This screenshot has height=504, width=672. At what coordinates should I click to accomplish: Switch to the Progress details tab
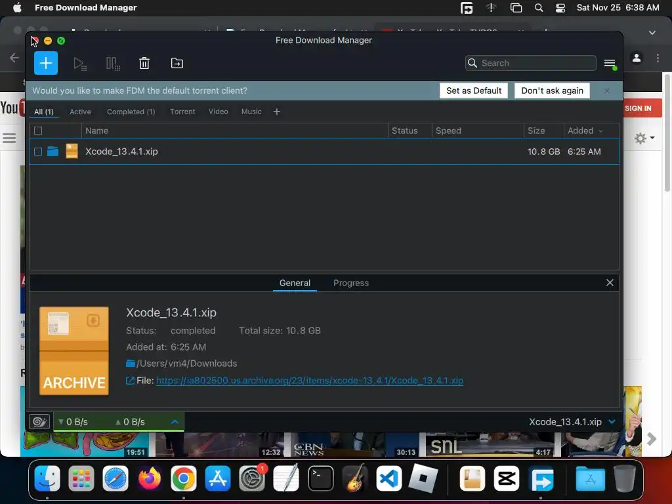tap(351, 283)
